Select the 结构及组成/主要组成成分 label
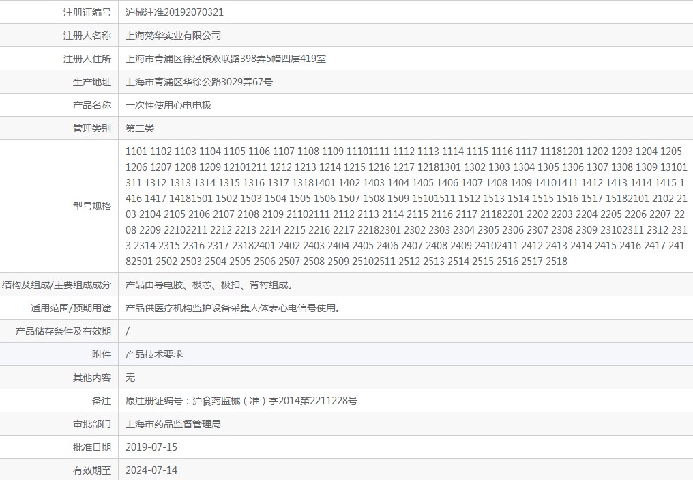This screenshot has width=693, height=480. tap(56, 285)
